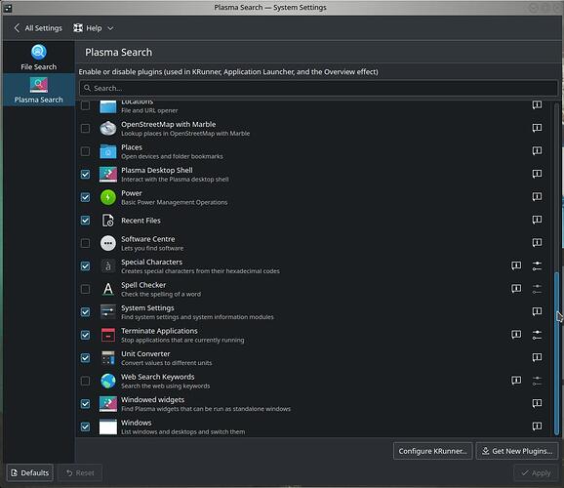Click the Special Characters plugin icon
This screenshot has height=488, width=564.
tap(108, 266)
